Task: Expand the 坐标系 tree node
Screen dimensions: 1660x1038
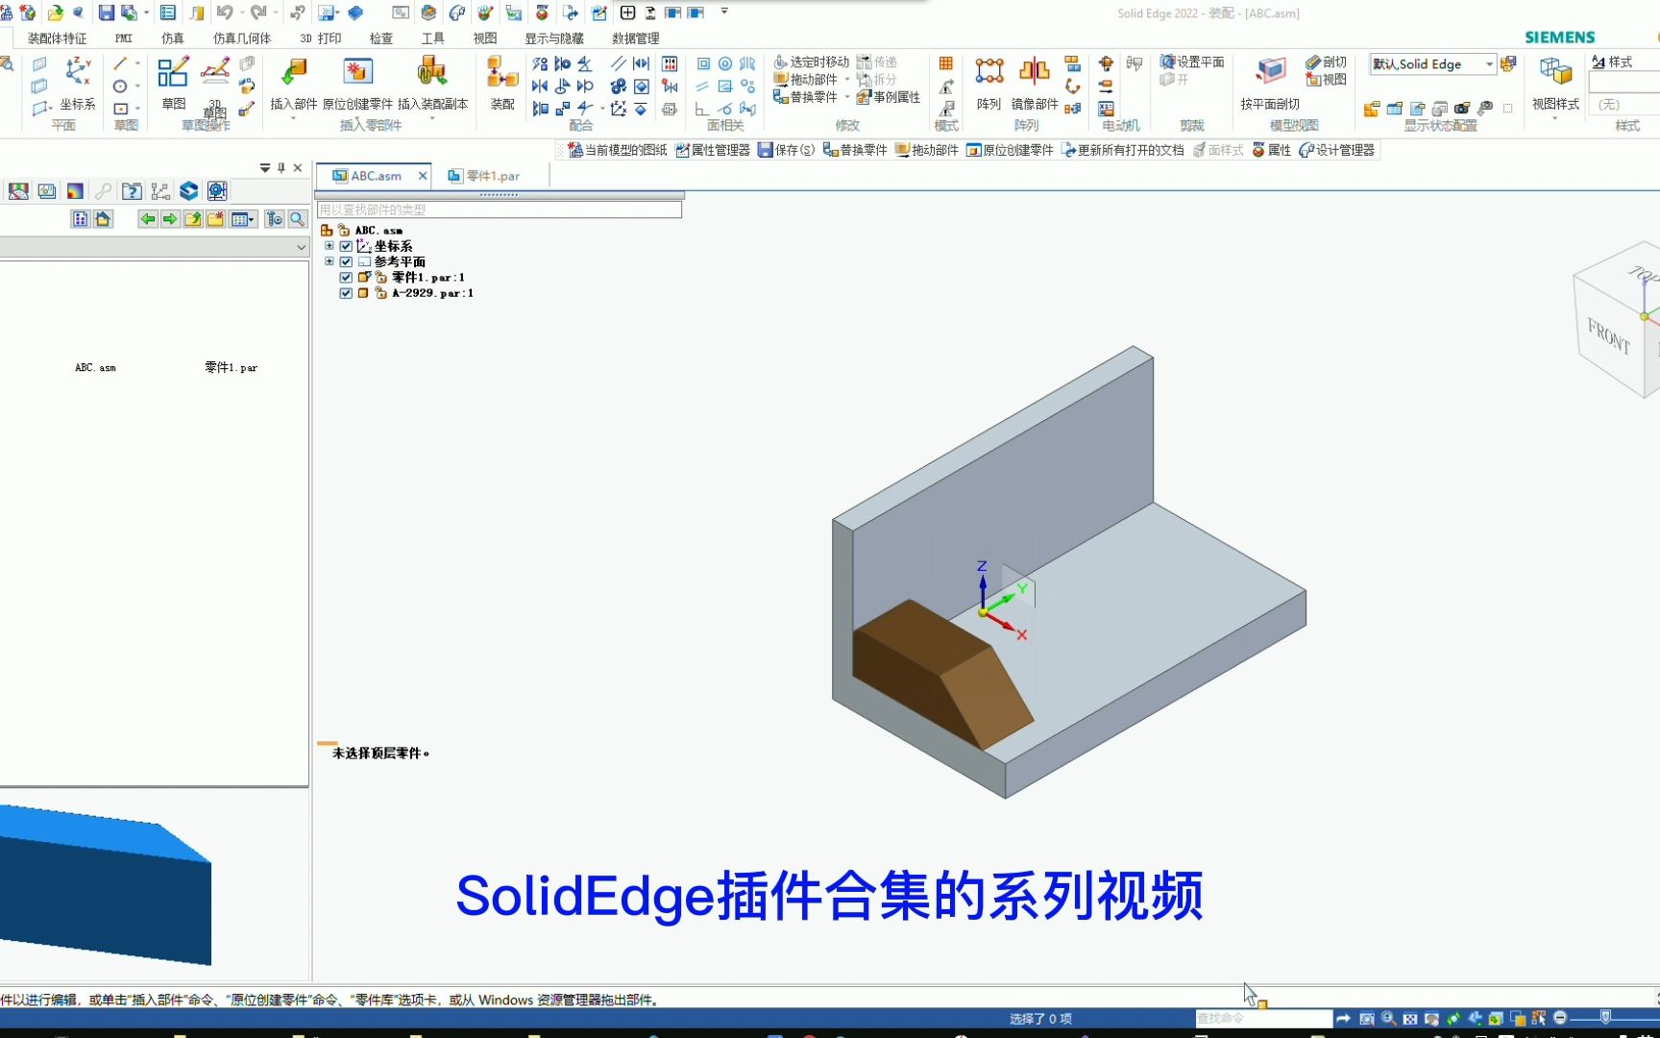Action: (x=330, y=245)
